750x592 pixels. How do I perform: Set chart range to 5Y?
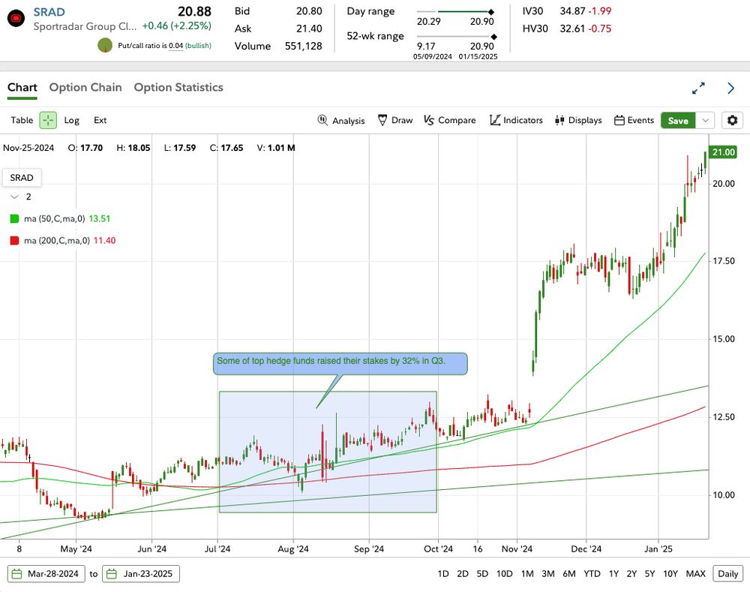(x=649, y=574)
